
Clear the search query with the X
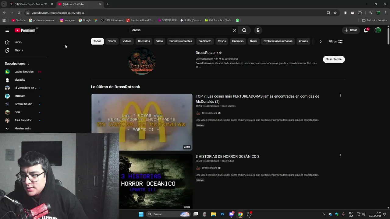click(235, 30)
